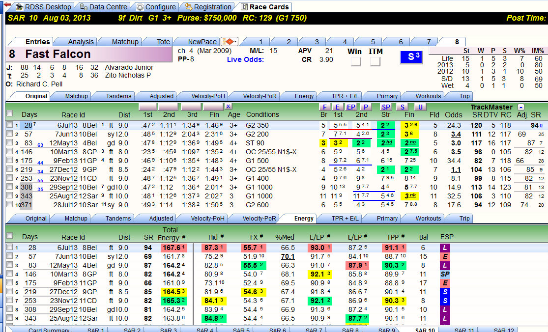This screenshot has height=332, width=548.
Task: Click the gear icon on the Configure tab
Action: point(140,7)
